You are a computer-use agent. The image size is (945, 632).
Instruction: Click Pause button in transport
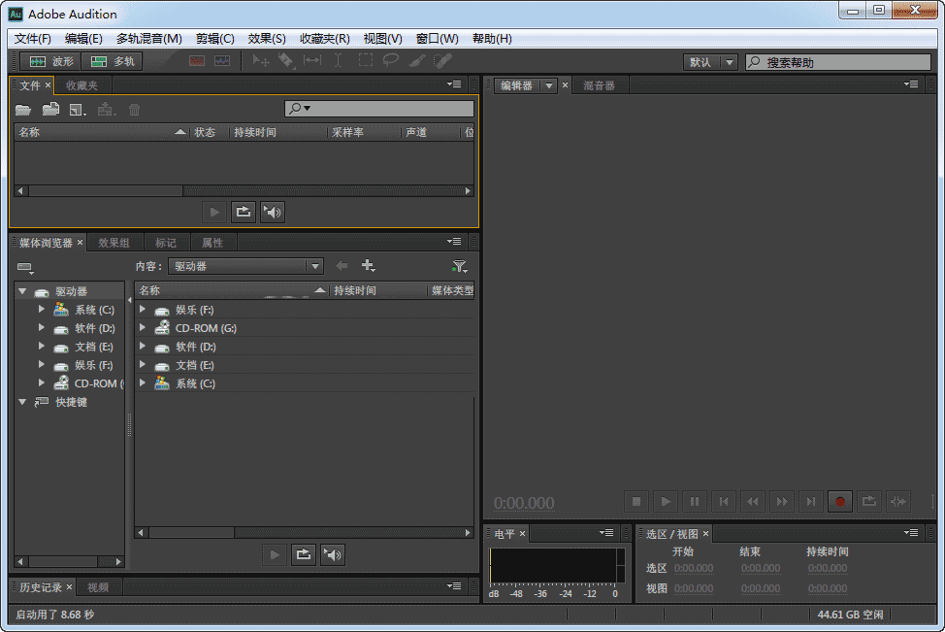coord(695,501)
